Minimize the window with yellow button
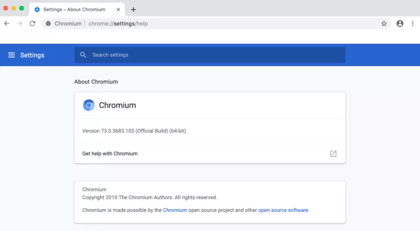This screenshot has width=420, height=231. [14, 8]
